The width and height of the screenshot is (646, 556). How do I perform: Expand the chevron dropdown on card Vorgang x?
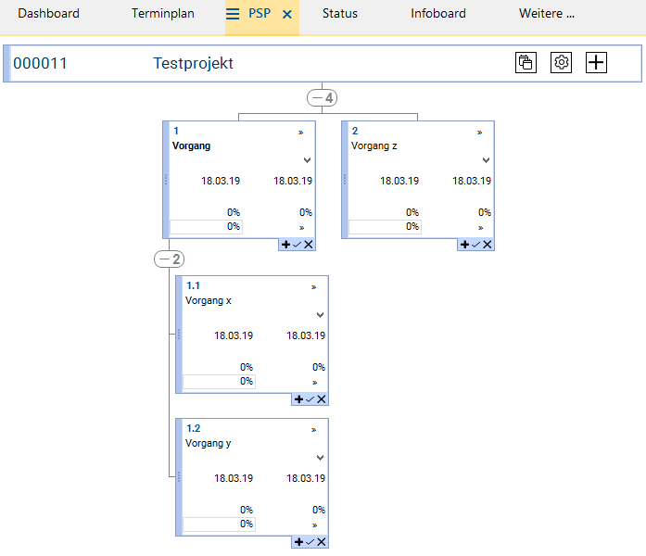pyautogui.click(x=320, y=315)
